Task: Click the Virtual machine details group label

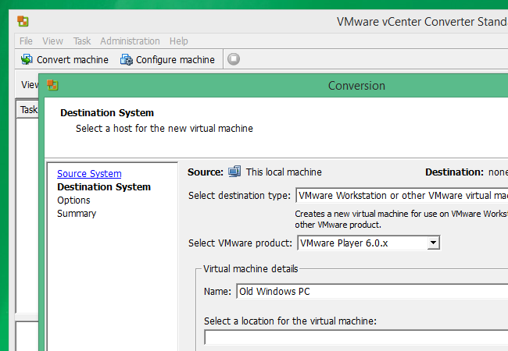Action: click(251, 268)
